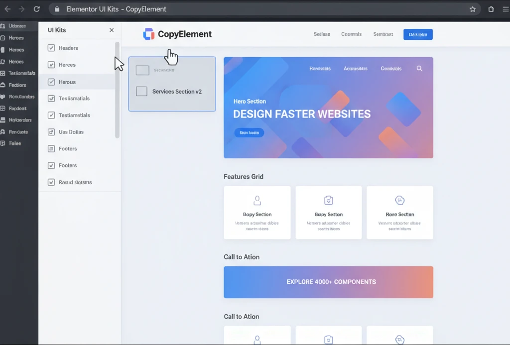Open the Components dropdown in the header
Screen dimensions: 510x345
pyautogui.click(x=351, y=34)
